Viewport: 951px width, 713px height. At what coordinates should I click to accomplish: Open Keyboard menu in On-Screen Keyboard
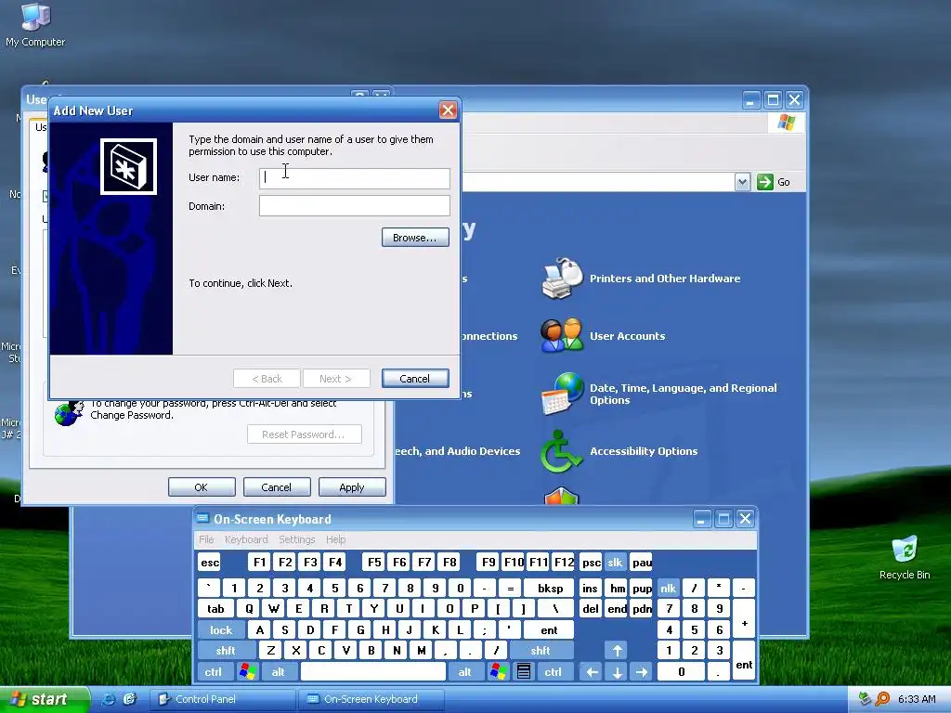click(x=245, y=539)
